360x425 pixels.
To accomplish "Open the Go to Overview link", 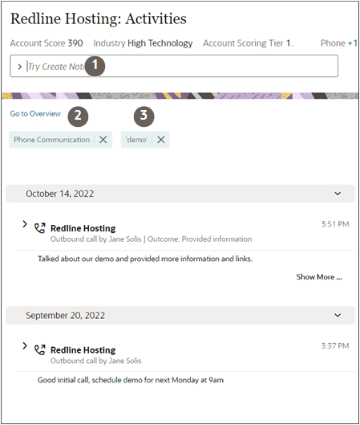I will [35, 113].
